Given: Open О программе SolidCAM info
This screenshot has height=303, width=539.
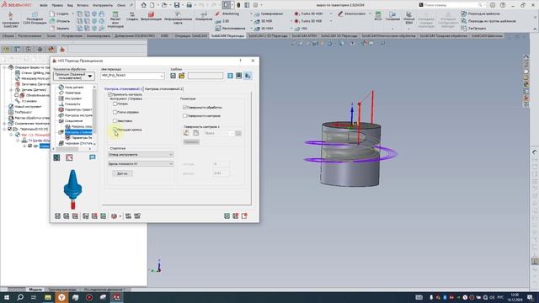Looking at the screenshot, I should [x=11, y=19].
